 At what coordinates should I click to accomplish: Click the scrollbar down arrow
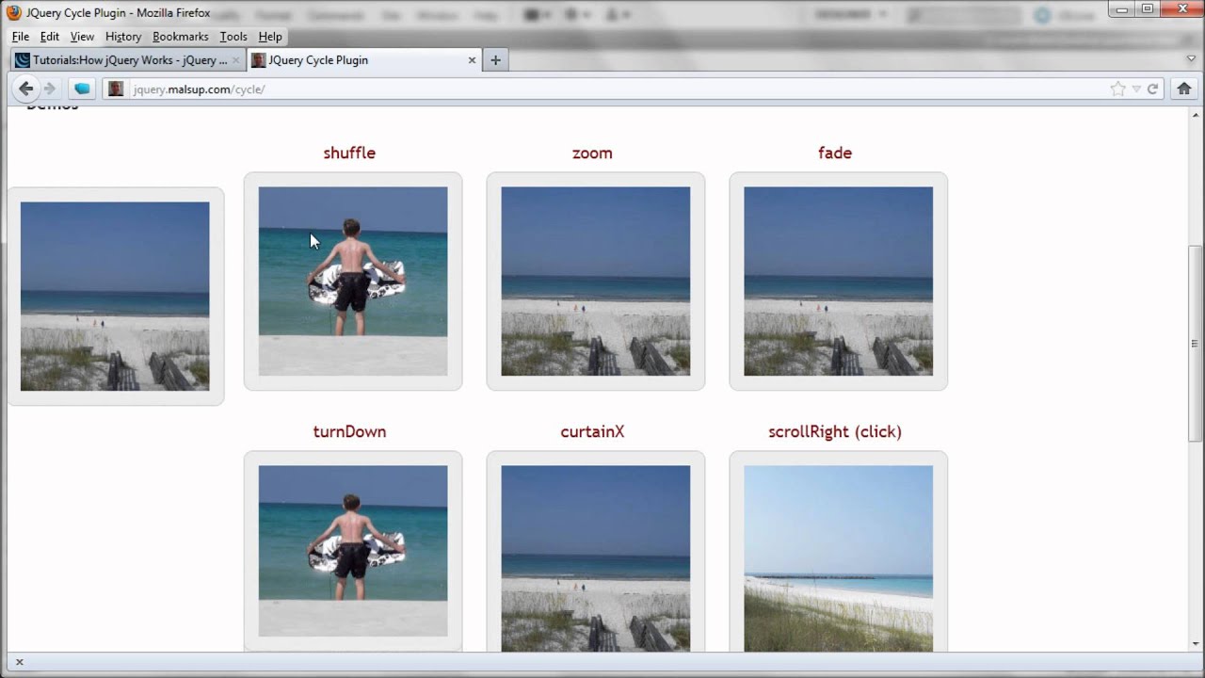pos(1196,643)
